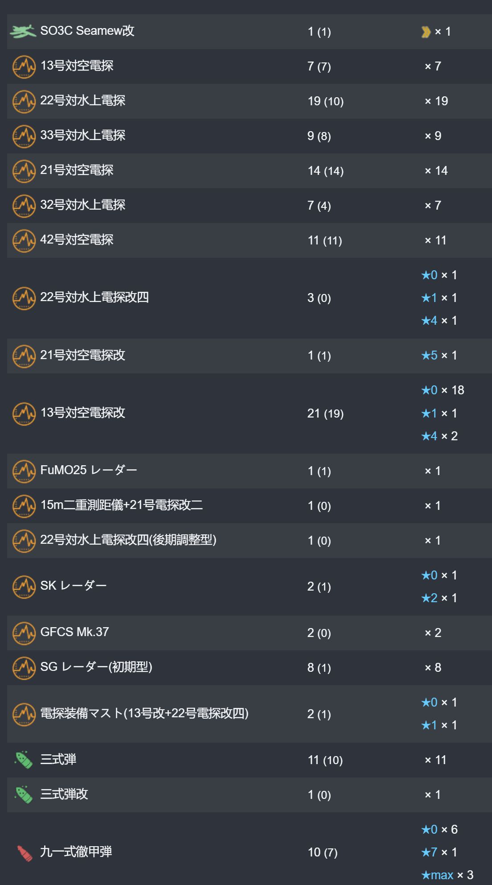
Task: Click the radar icon beside 13号対空電探
Action: click(24, 66)
